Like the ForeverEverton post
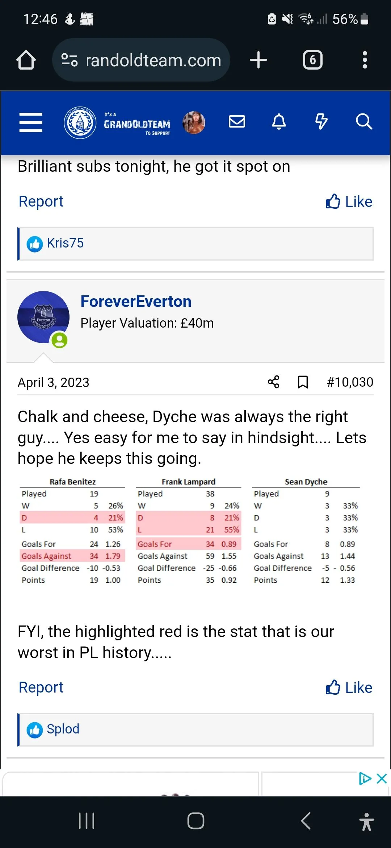This screenshot has width=391, height=848. (349, 687)
